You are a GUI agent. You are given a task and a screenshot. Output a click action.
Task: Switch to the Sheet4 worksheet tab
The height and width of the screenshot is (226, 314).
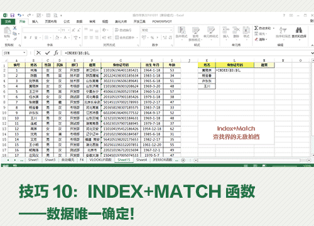point(141,160)
